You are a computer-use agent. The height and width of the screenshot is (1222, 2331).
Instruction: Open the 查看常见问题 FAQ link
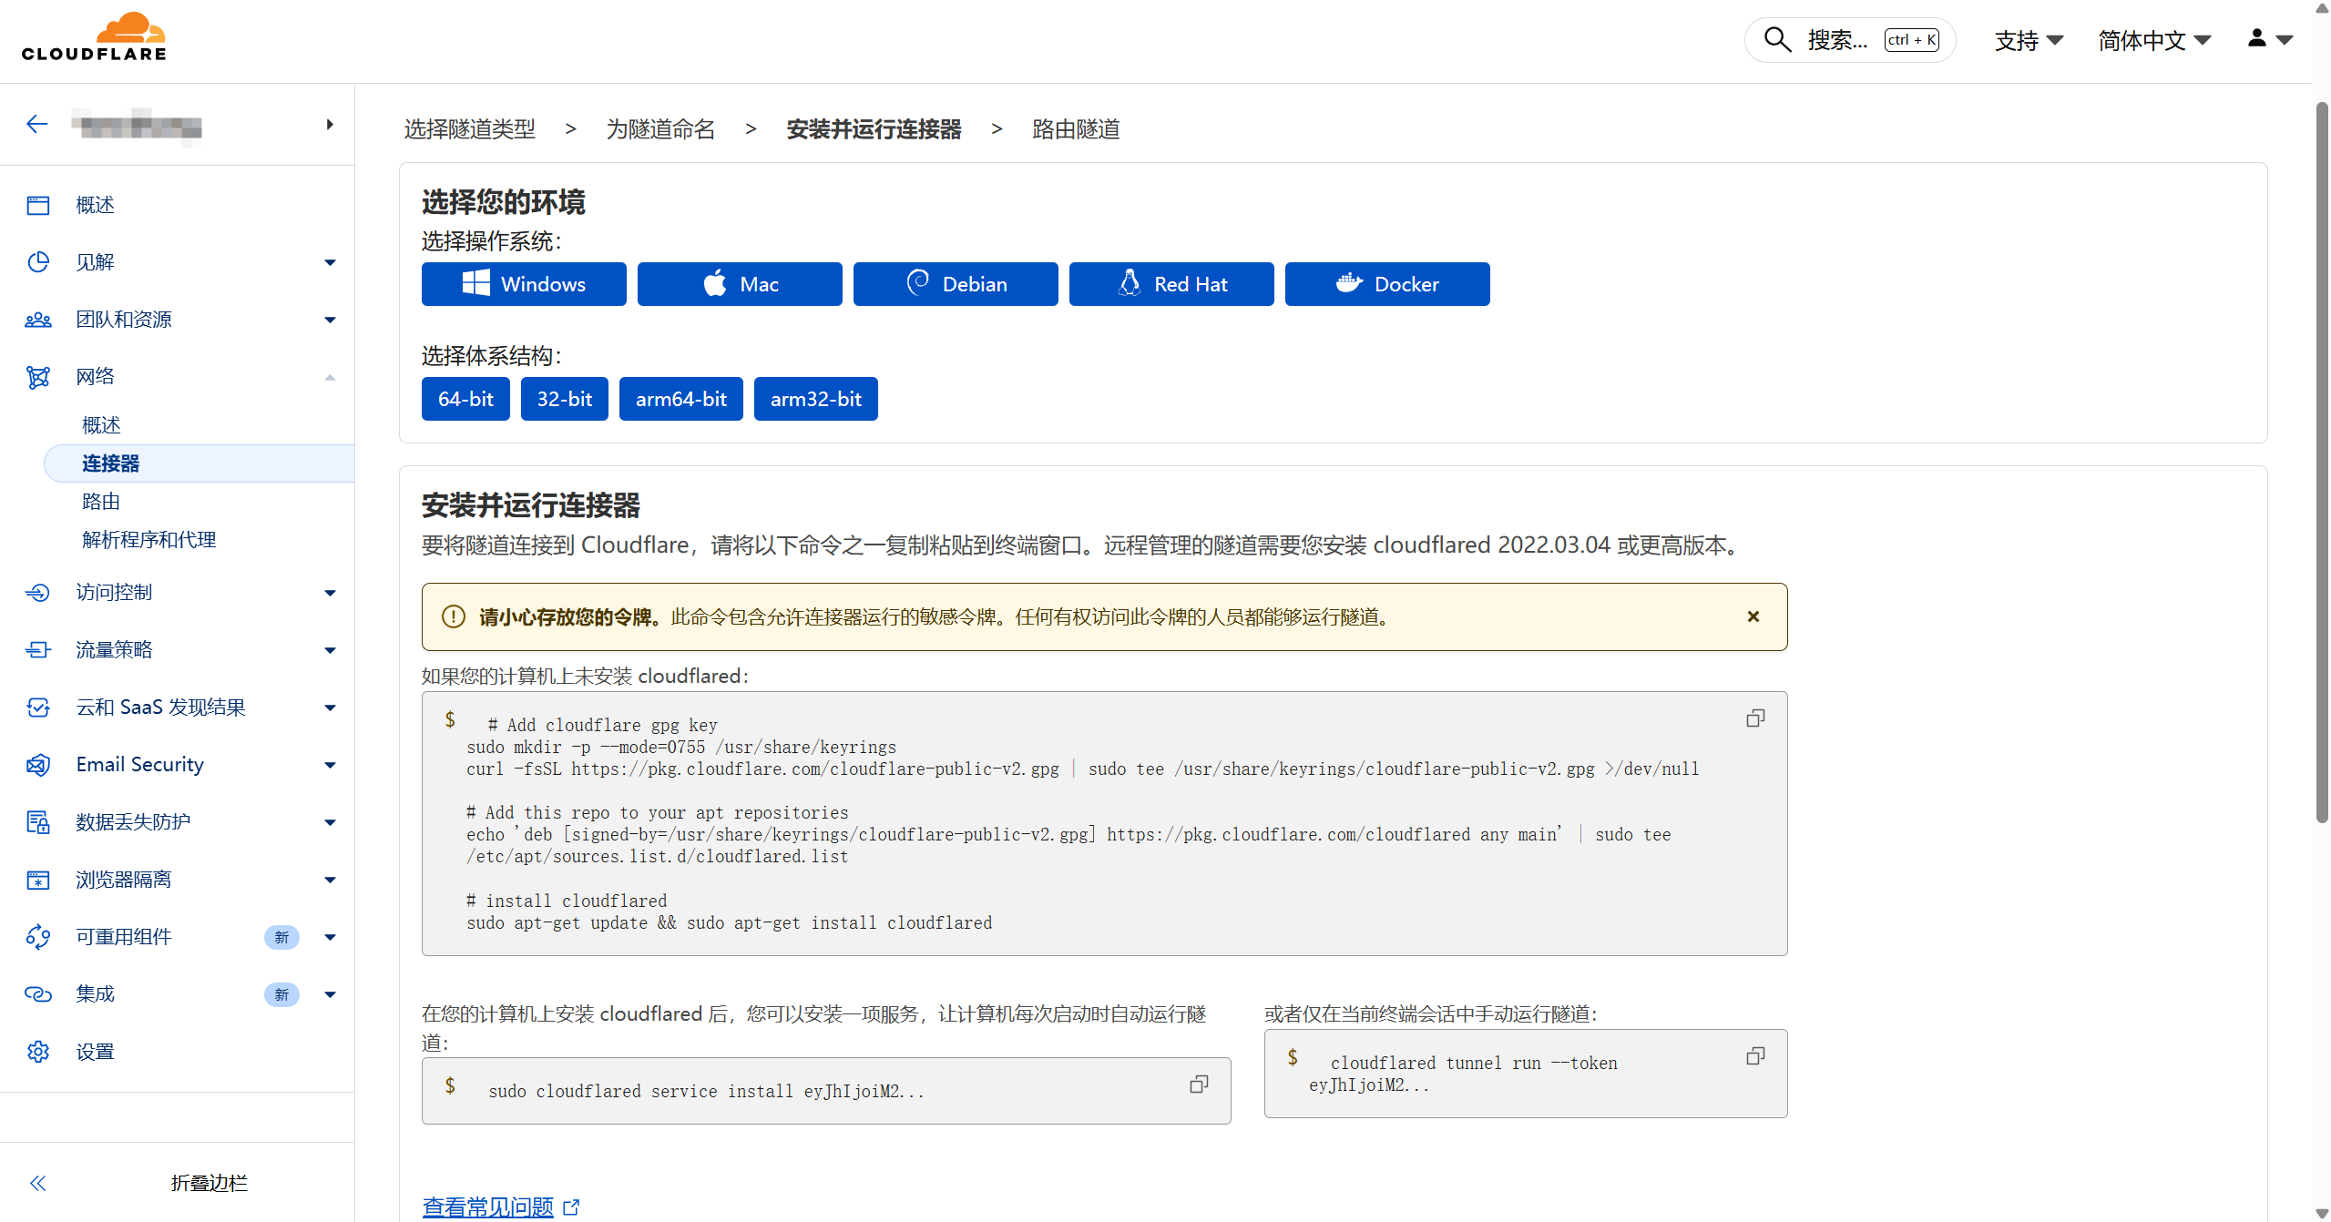488,1207
